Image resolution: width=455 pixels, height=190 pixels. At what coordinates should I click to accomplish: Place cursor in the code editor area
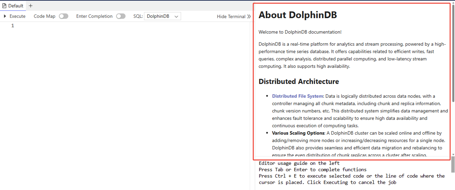tap(124, 89)
